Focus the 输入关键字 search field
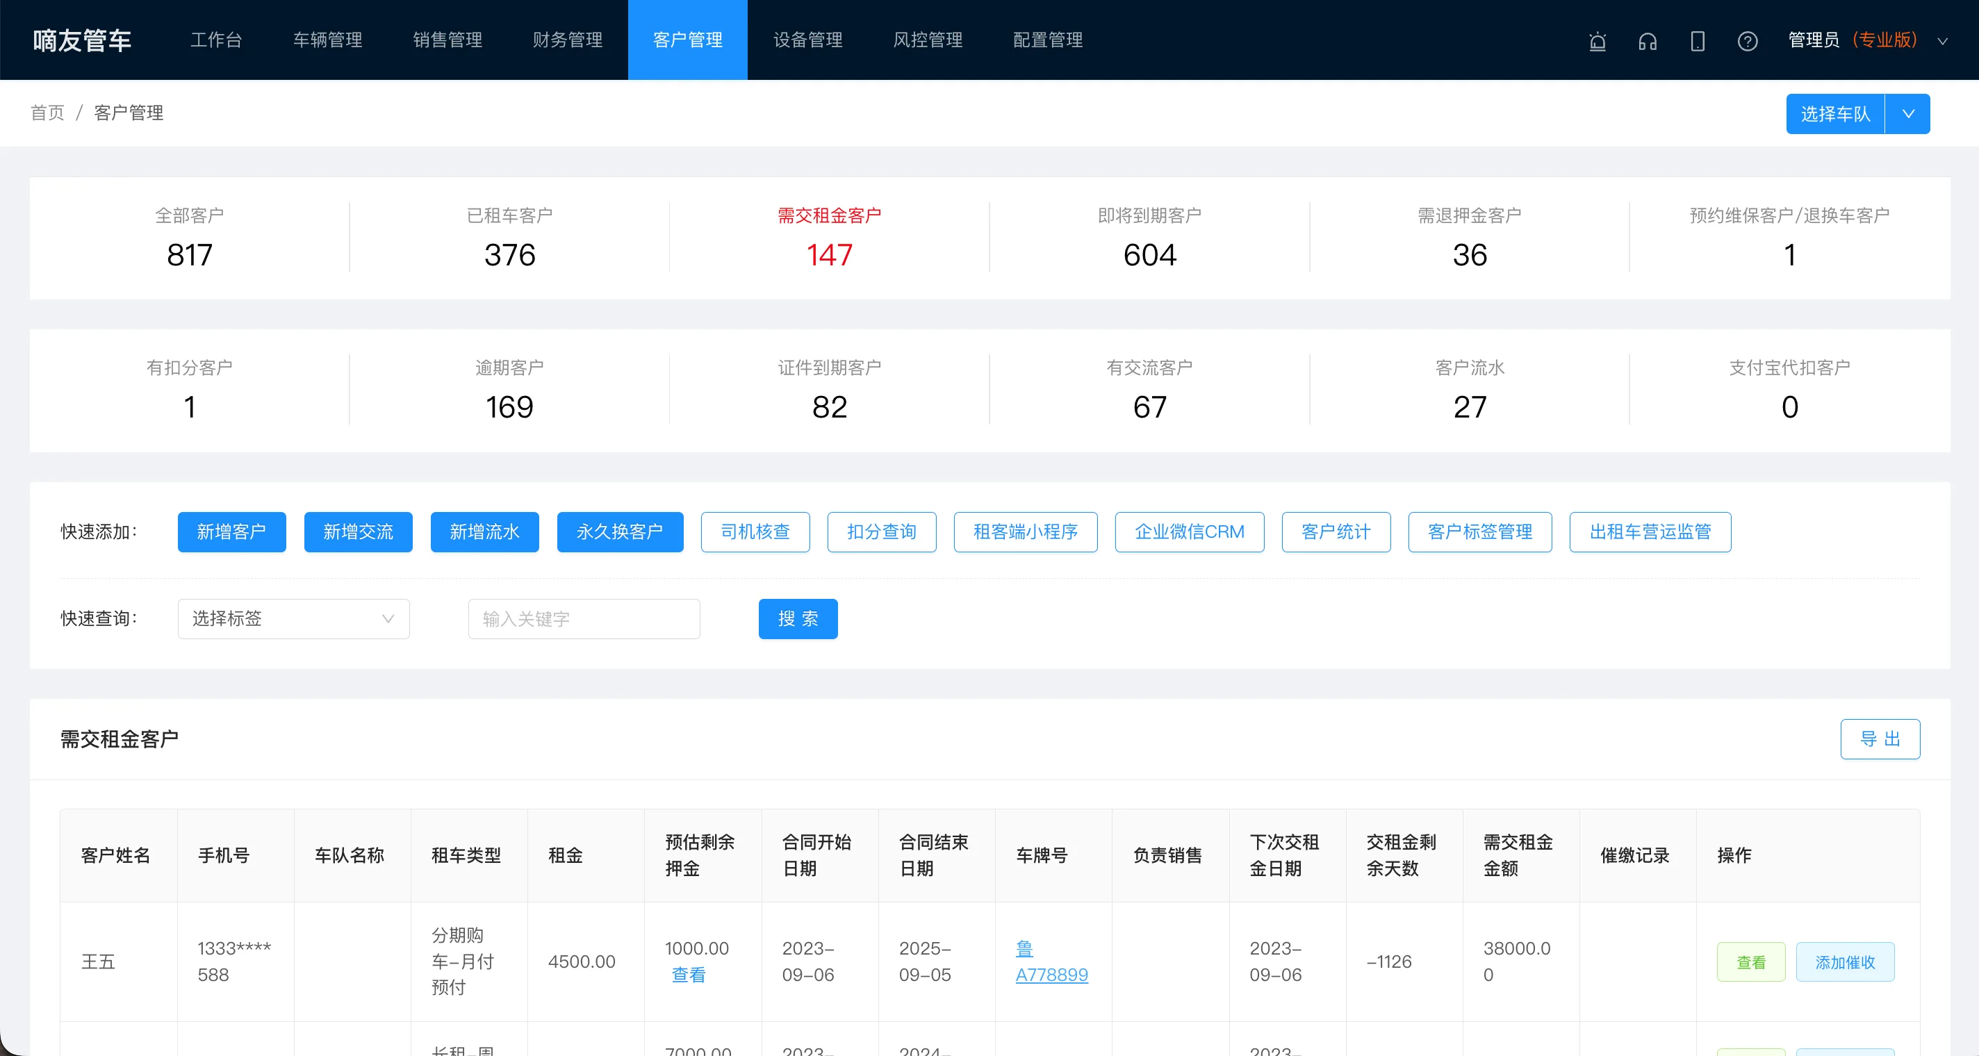1979x1056 pixels. (584, 618)
